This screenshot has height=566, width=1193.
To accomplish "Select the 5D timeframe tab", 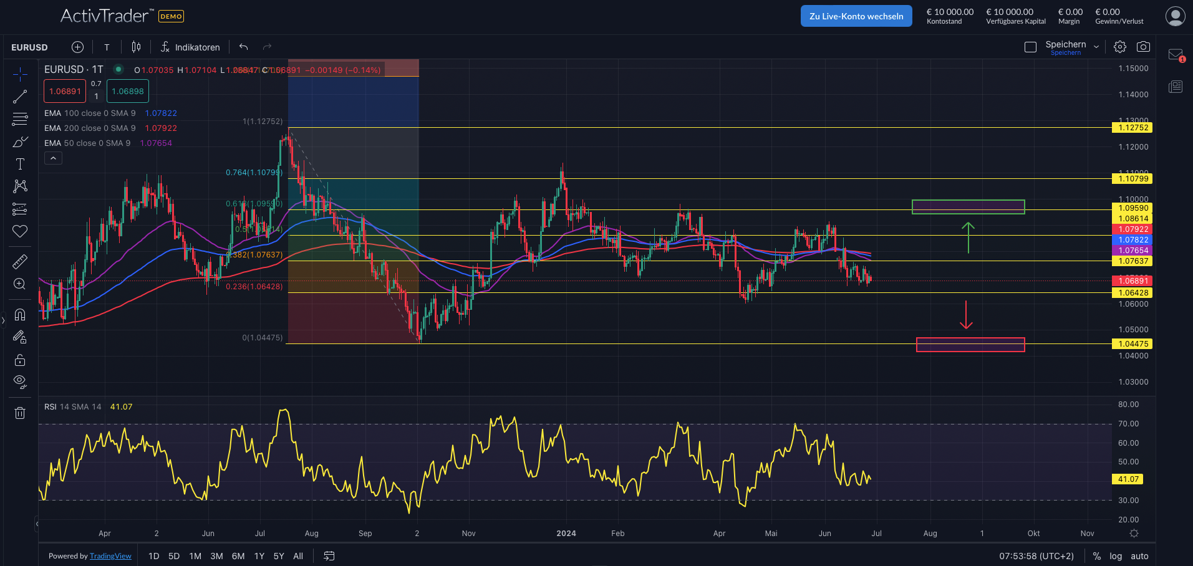I will (173, 555).
